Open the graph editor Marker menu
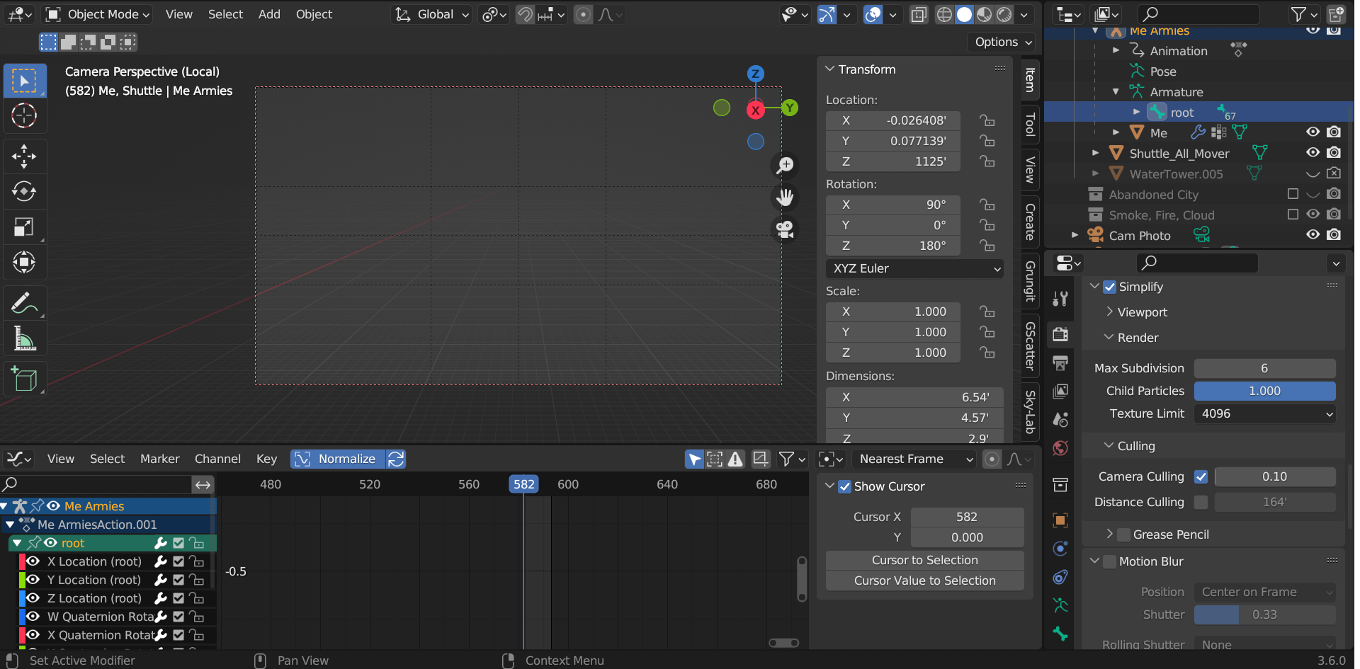1360x669 pixels. (159, 459)
